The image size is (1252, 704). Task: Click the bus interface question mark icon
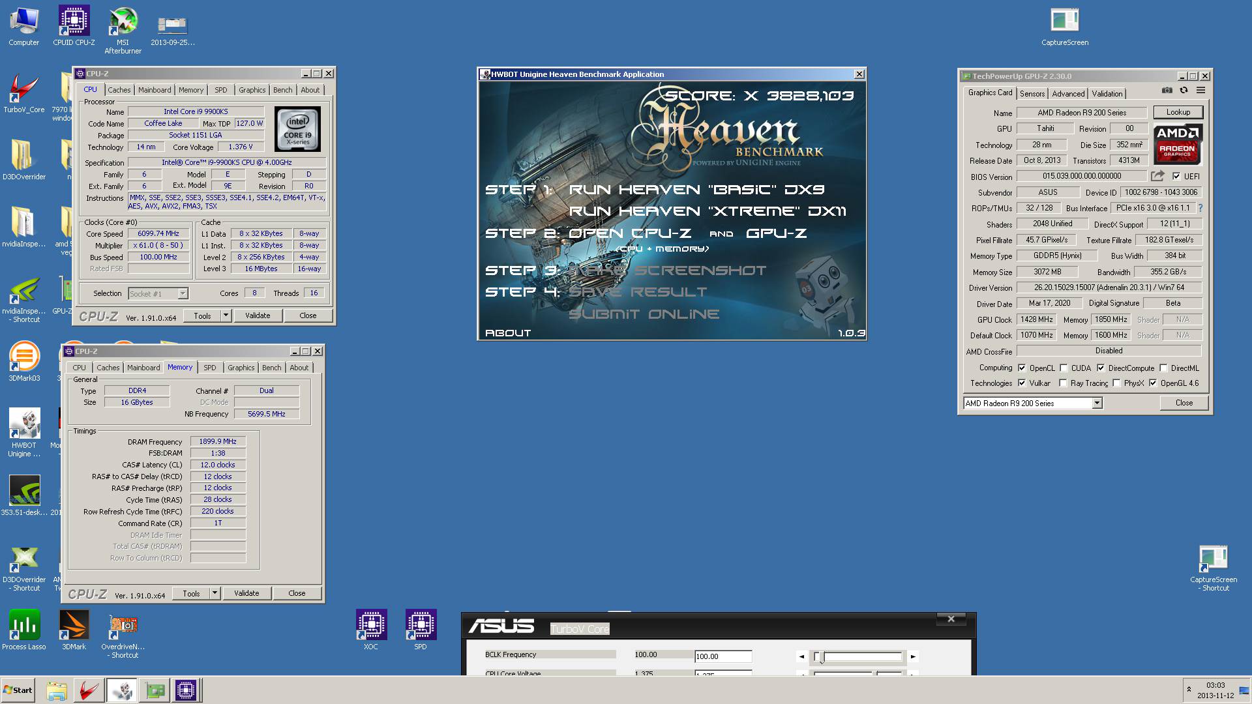point(1200,208)
